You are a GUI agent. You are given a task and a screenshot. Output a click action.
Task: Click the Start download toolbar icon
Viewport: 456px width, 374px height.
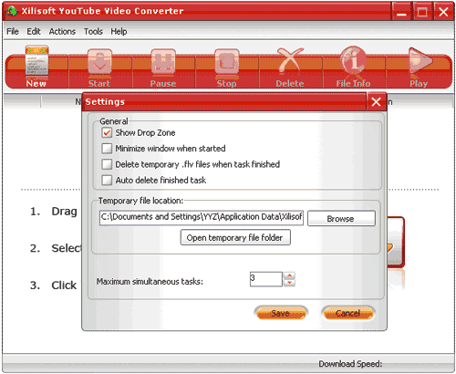coord(99,62)
